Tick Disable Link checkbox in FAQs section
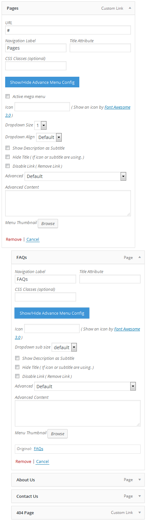The image size is (158, 521). tap(17, 376)
